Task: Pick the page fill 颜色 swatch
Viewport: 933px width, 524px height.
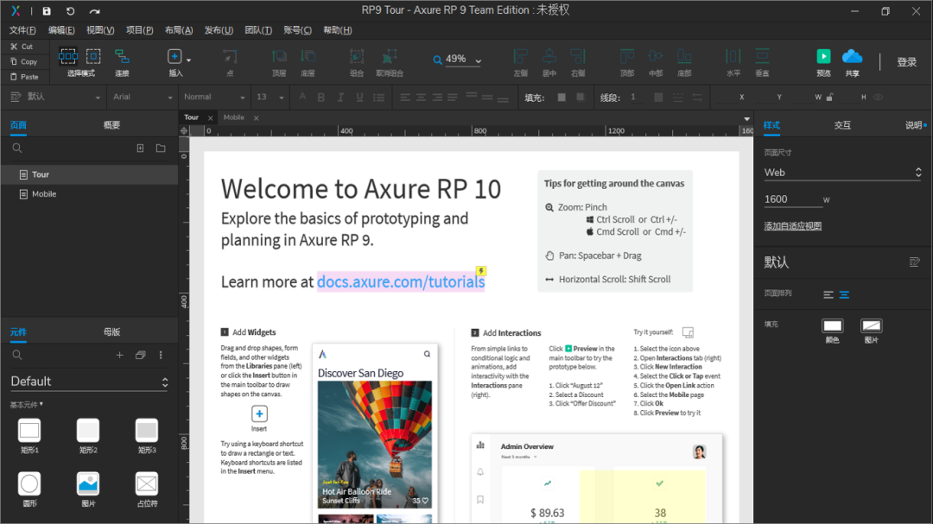Action: click(x=833, y=325)
